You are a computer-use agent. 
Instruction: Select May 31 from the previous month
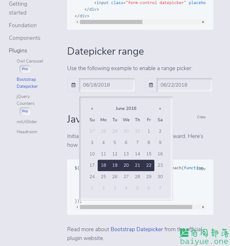137,131
